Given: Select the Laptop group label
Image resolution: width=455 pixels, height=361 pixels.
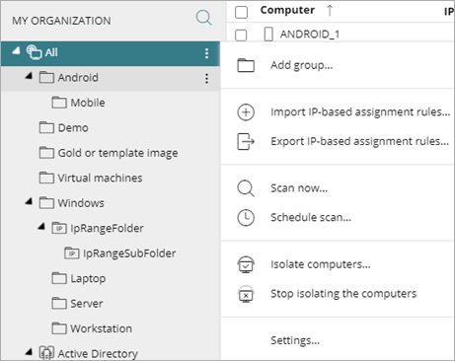Looking at the screenshot, I should [88, 279].
